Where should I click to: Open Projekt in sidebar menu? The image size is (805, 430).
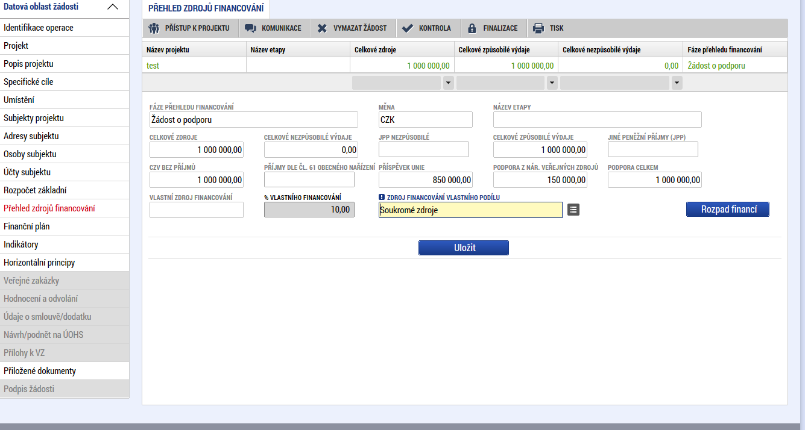(x=65, y=46)
